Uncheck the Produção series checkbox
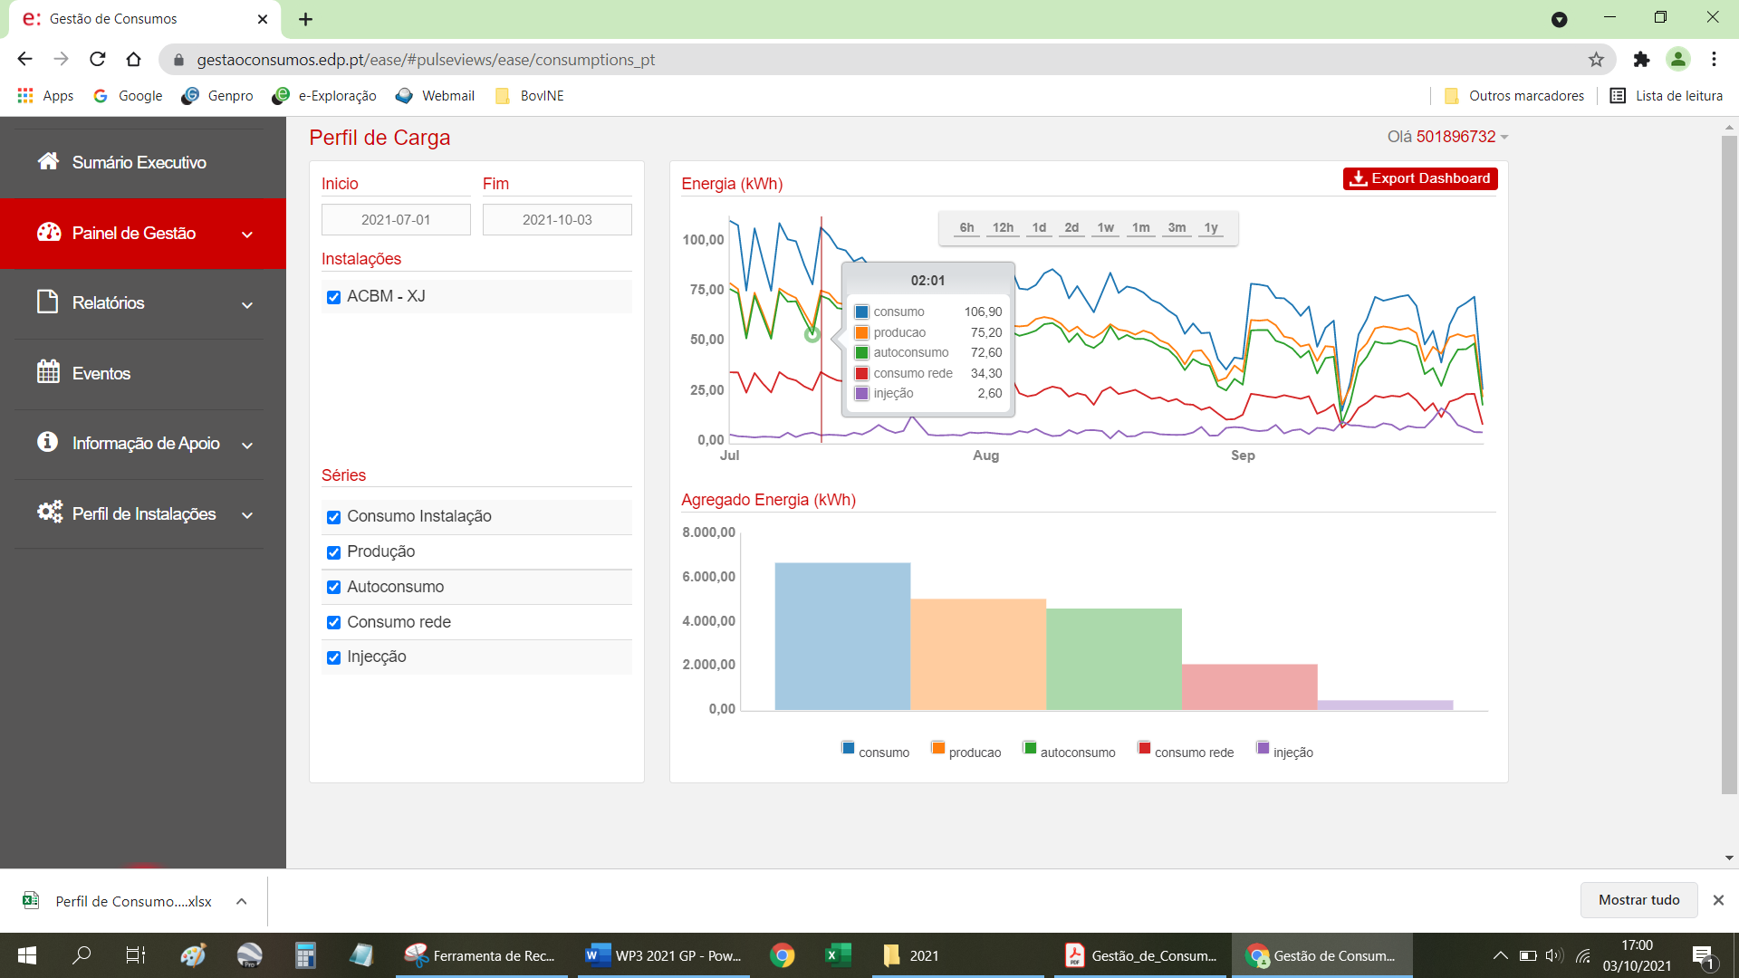 [x=333, y=552]
